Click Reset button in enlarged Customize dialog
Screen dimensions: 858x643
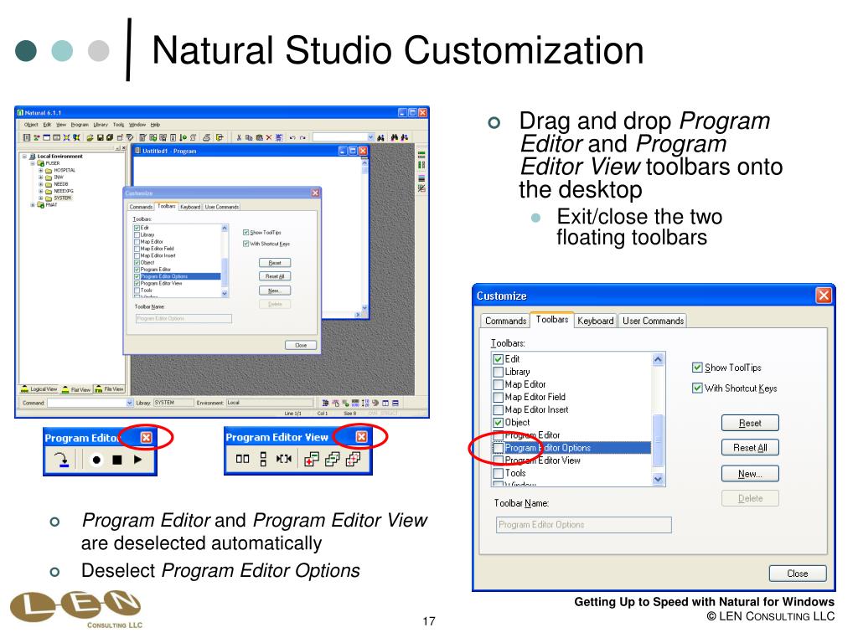(750, 423)
